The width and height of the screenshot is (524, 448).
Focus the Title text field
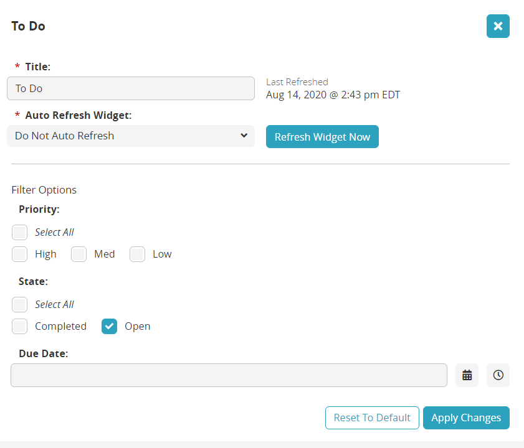(131, 88)
